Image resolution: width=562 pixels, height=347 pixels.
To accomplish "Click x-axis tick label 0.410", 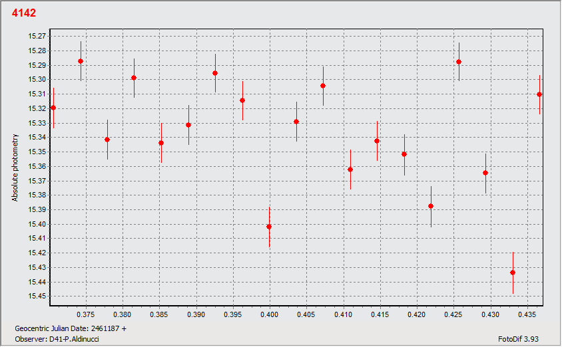I will (x=344, y=314).
